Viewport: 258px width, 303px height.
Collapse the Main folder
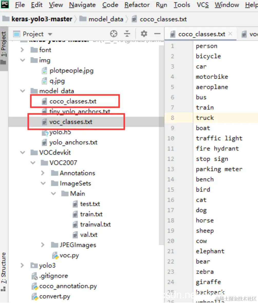[53, 193]
